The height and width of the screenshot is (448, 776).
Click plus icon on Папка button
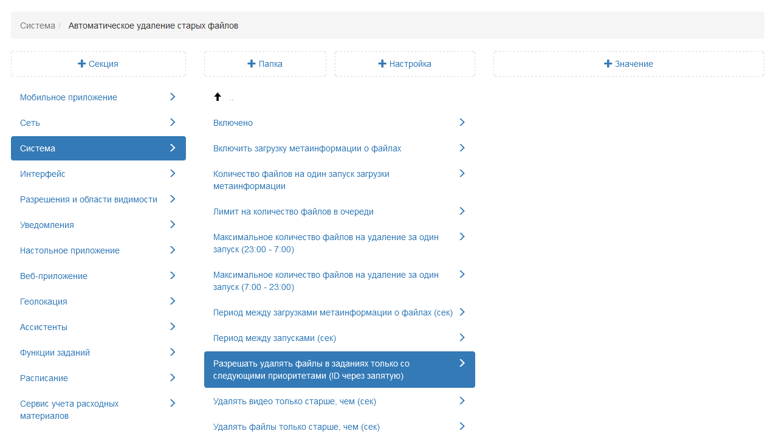point(252,64)
